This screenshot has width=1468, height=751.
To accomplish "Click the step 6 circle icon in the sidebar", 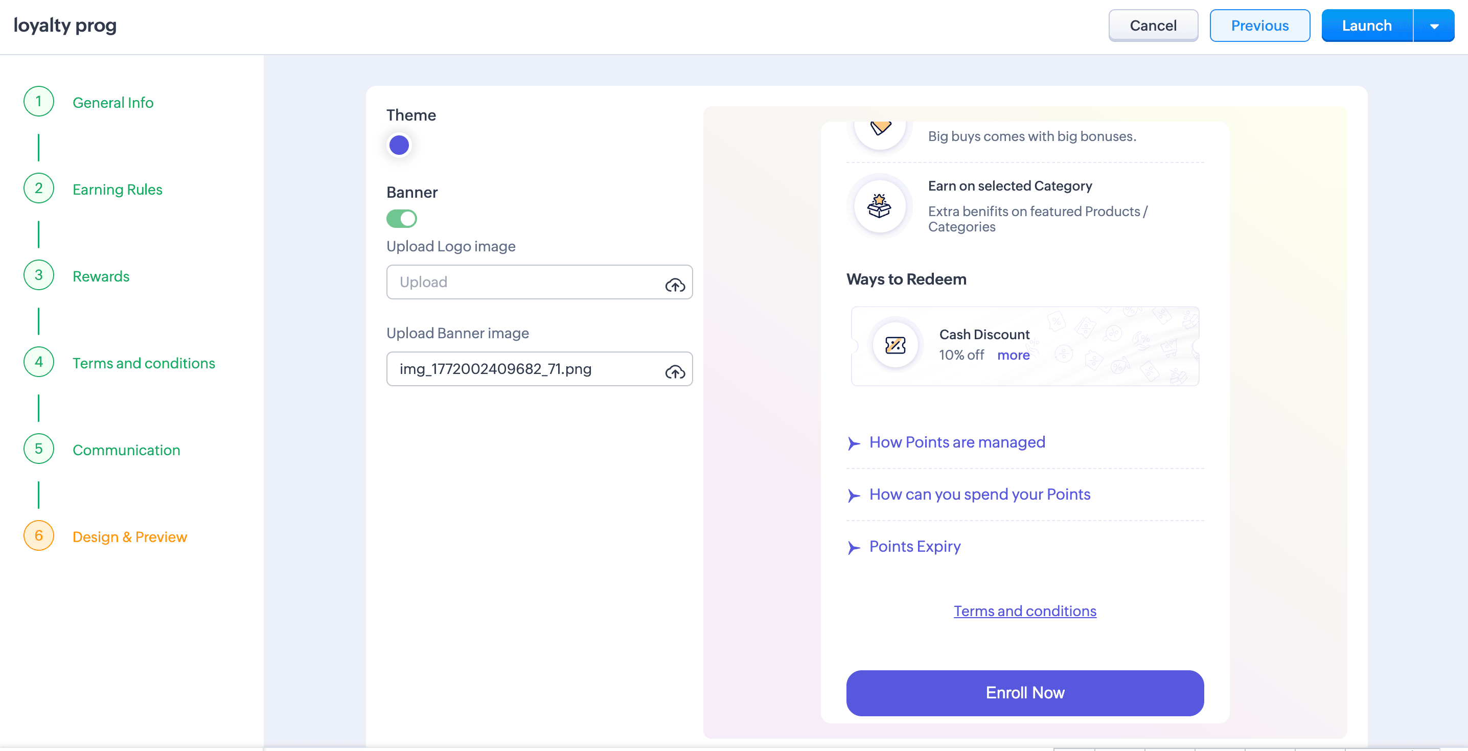I will [39, 535].
